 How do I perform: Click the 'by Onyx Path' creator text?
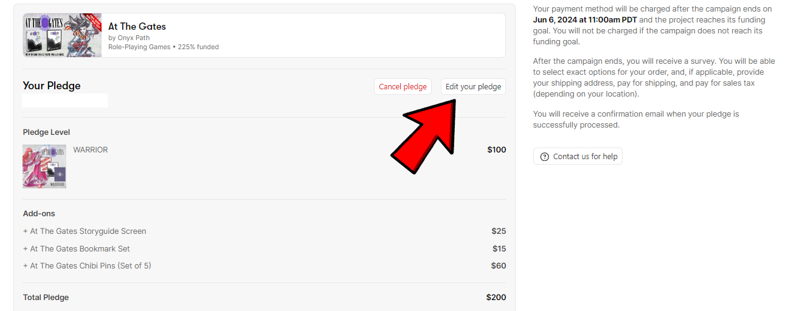[x=129, y=38]
